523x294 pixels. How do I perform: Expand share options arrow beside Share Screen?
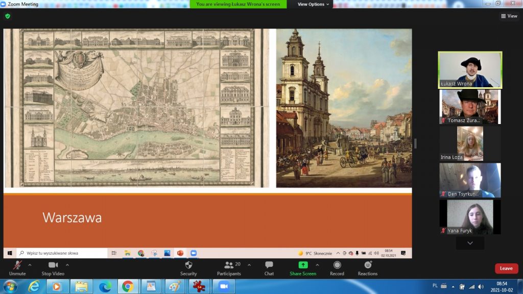point(317,265)
